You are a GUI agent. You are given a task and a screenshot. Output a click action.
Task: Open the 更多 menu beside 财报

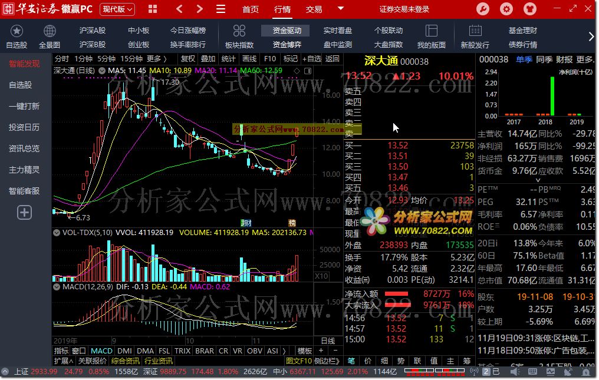coord(585,60)
